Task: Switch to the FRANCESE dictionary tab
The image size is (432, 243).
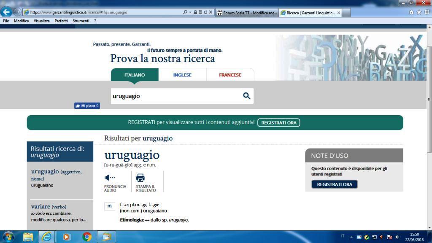Action: click(230, 75)
